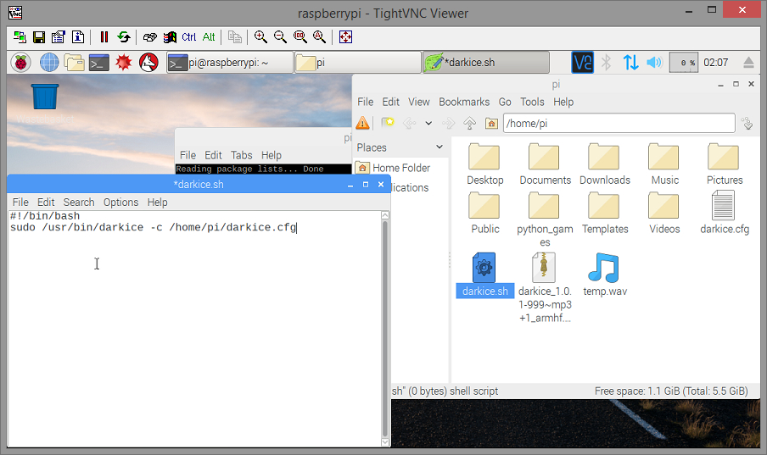Click the Zoom 100% magnifier icon

[x=300, y=37]
